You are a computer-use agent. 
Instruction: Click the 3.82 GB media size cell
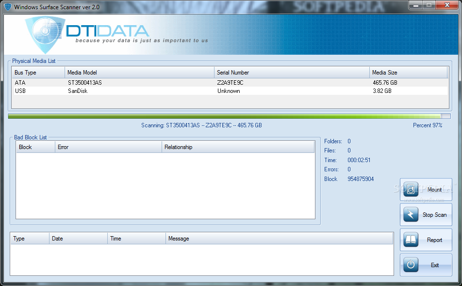click(382, 91)
